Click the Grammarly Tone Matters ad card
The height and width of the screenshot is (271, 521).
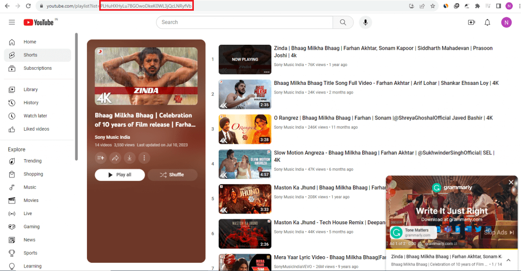(413, 232)
